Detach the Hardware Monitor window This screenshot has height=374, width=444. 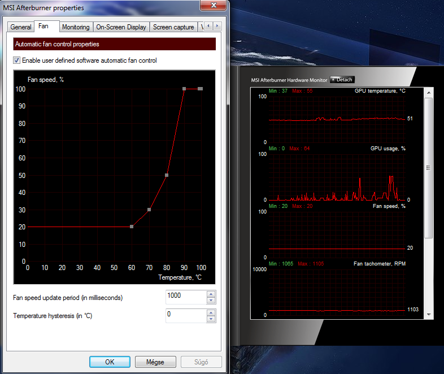342,80
